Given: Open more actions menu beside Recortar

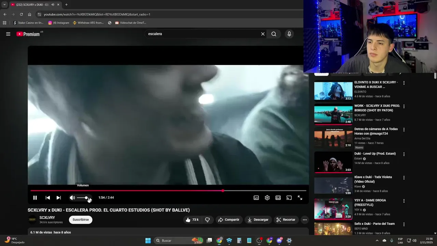Looking at the screenshot, I should (305, 220).
